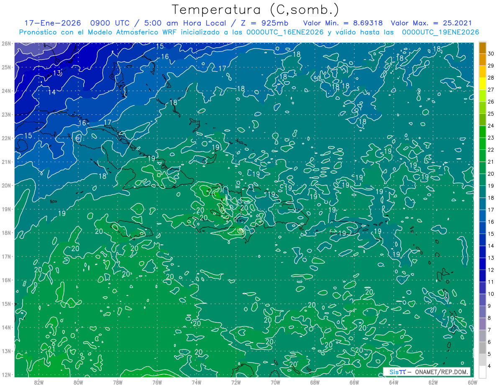Click the "68W" longitude axis label
502x388 pixels.
pos(315,382)
